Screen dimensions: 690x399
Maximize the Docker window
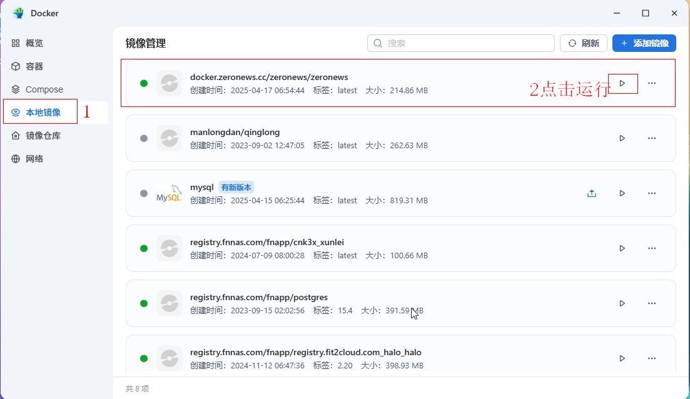point(646,13)
